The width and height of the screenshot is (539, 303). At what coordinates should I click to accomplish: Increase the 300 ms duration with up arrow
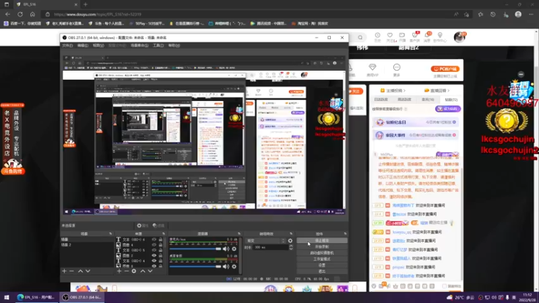click(x=291, y=246)
